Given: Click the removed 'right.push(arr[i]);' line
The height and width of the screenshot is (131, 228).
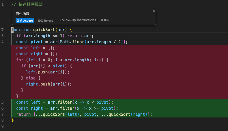Looking at the screenshot, I should tap(49, 84).
